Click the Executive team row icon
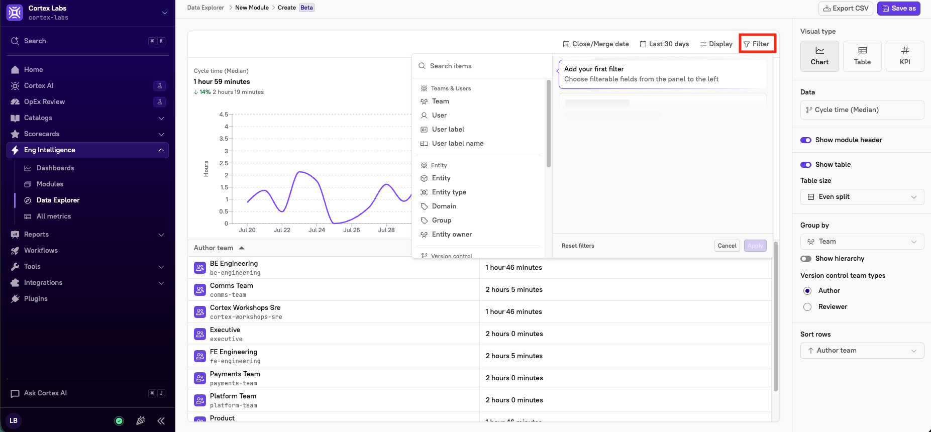 click(x=200, y=334)
